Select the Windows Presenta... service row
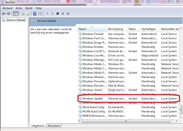The image size is (183, 131). (x=128, y=81)
